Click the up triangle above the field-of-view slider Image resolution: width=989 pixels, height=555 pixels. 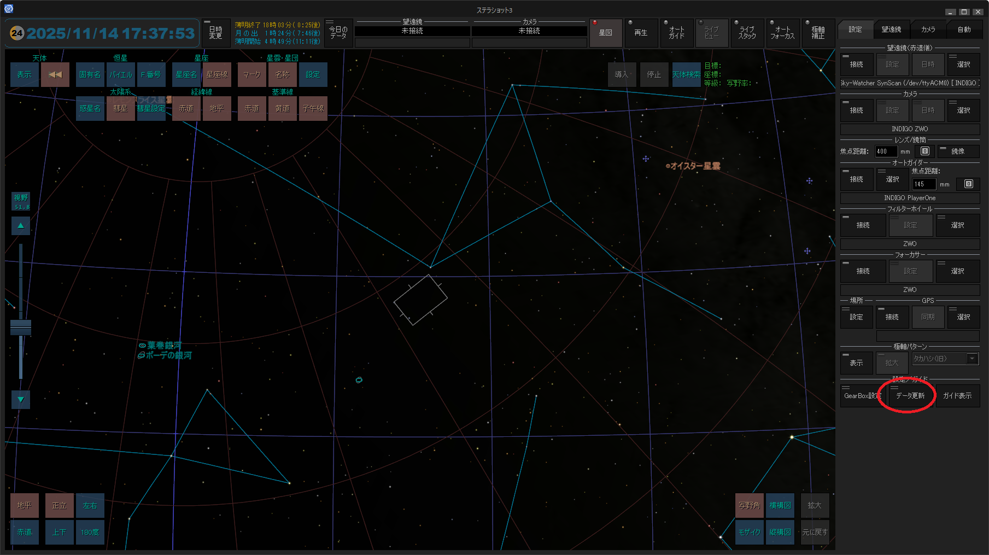point(21,225)
